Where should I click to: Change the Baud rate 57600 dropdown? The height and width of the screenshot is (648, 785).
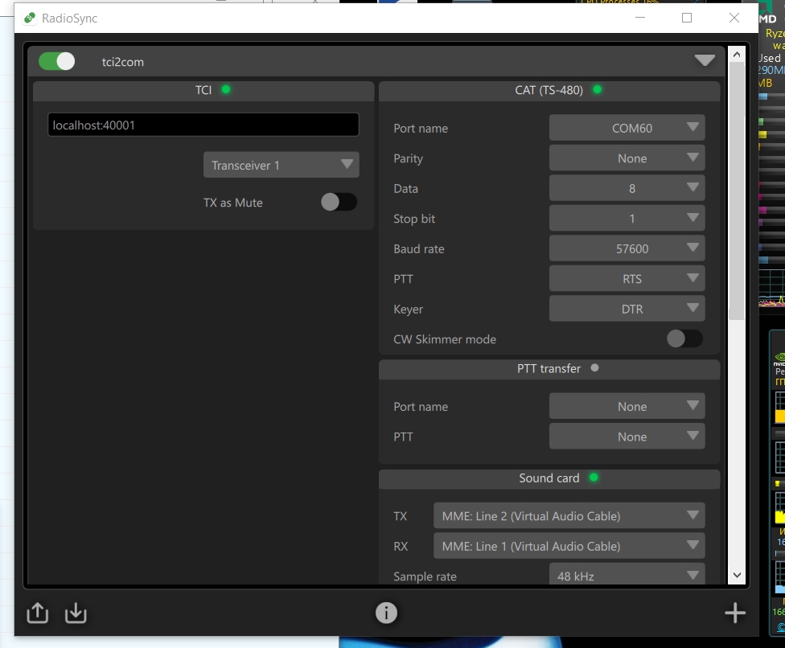point(627,248)
